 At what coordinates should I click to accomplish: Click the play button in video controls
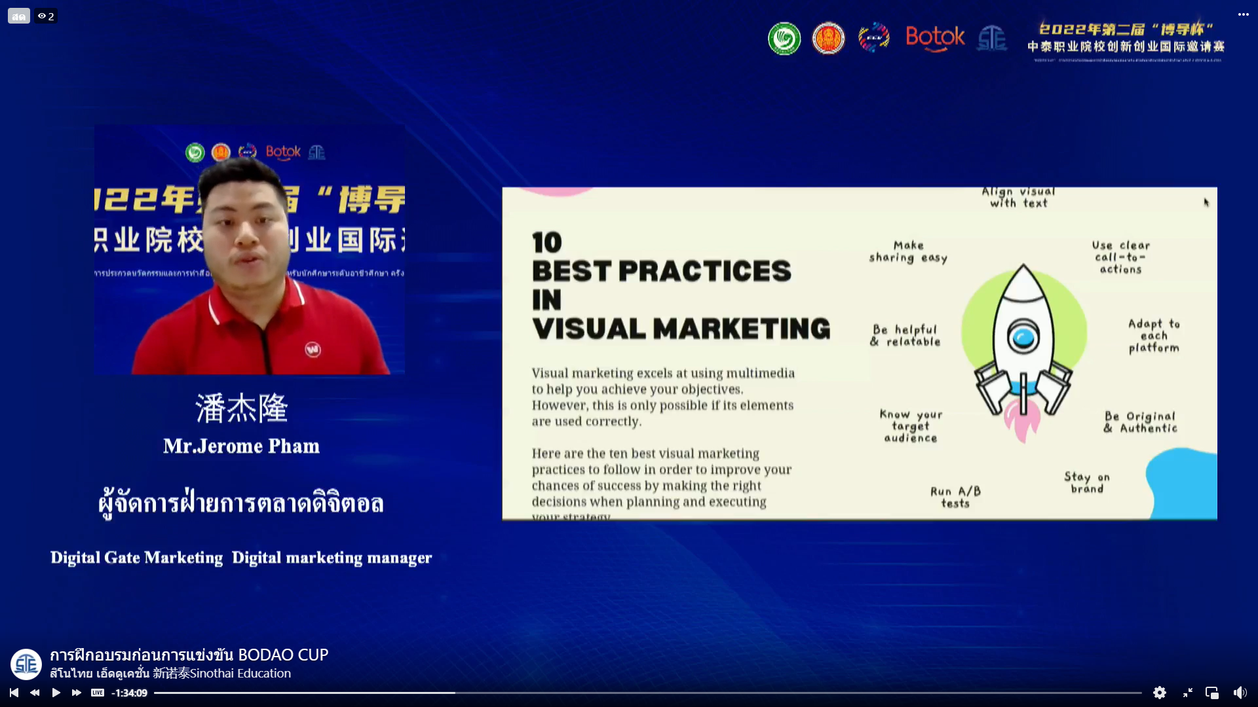click(56, 693)
